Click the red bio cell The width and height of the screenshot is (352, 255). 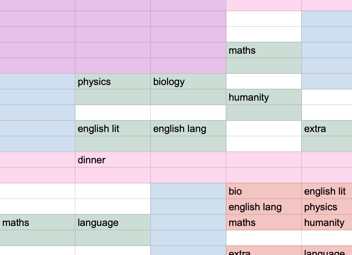click(263, 191)
